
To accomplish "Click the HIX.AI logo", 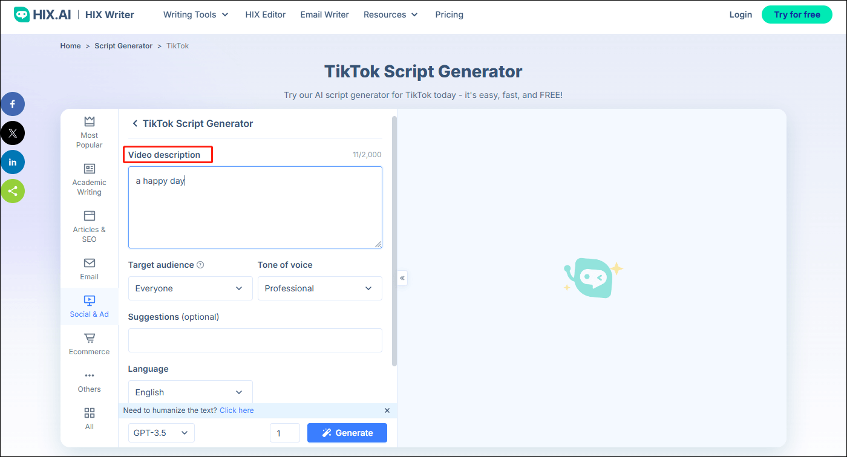I will [x=42, y=15].
